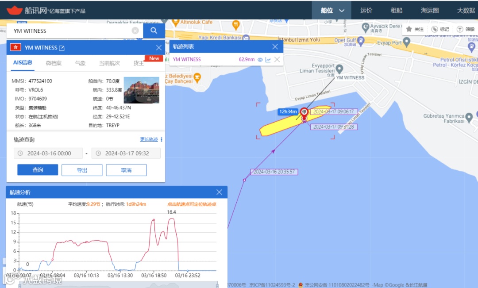Click Altınoluk Cafe map pin
Viewport: 478px width, 288px height.
pos(176,23)
